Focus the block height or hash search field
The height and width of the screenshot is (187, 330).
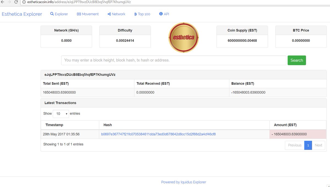pyautogui.click(x=174, y=60)
